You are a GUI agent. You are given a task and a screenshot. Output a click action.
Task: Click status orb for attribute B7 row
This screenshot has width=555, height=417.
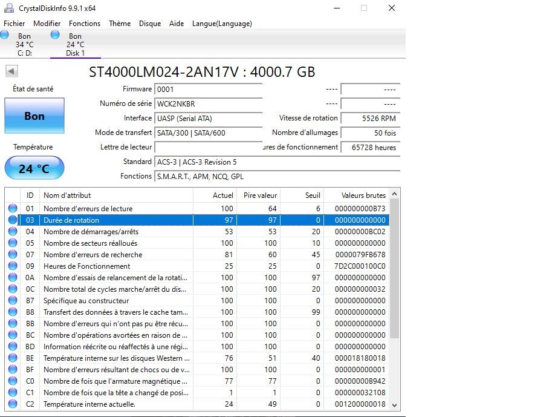[x=13, y=300]
